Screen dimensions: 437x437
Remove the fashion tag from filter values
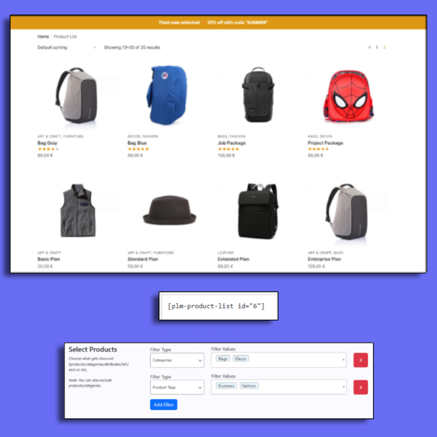pyautogui.click(x=242, y=385)
